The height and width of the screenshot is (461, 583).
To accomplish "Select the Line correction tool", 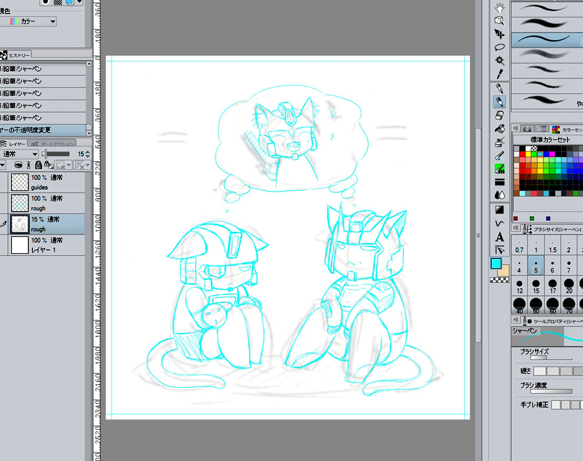I will (499, 249).
